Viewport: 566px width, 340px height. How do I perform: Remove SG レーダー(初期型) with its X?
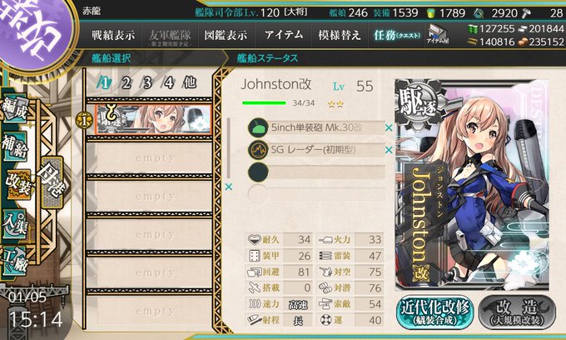pos(389,150)
